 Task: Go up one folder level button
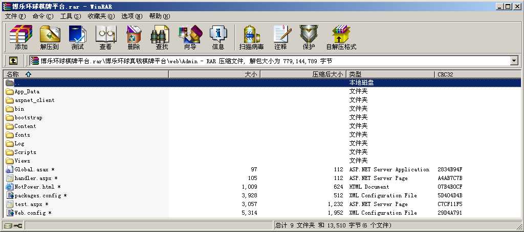(x=13, y=61)
